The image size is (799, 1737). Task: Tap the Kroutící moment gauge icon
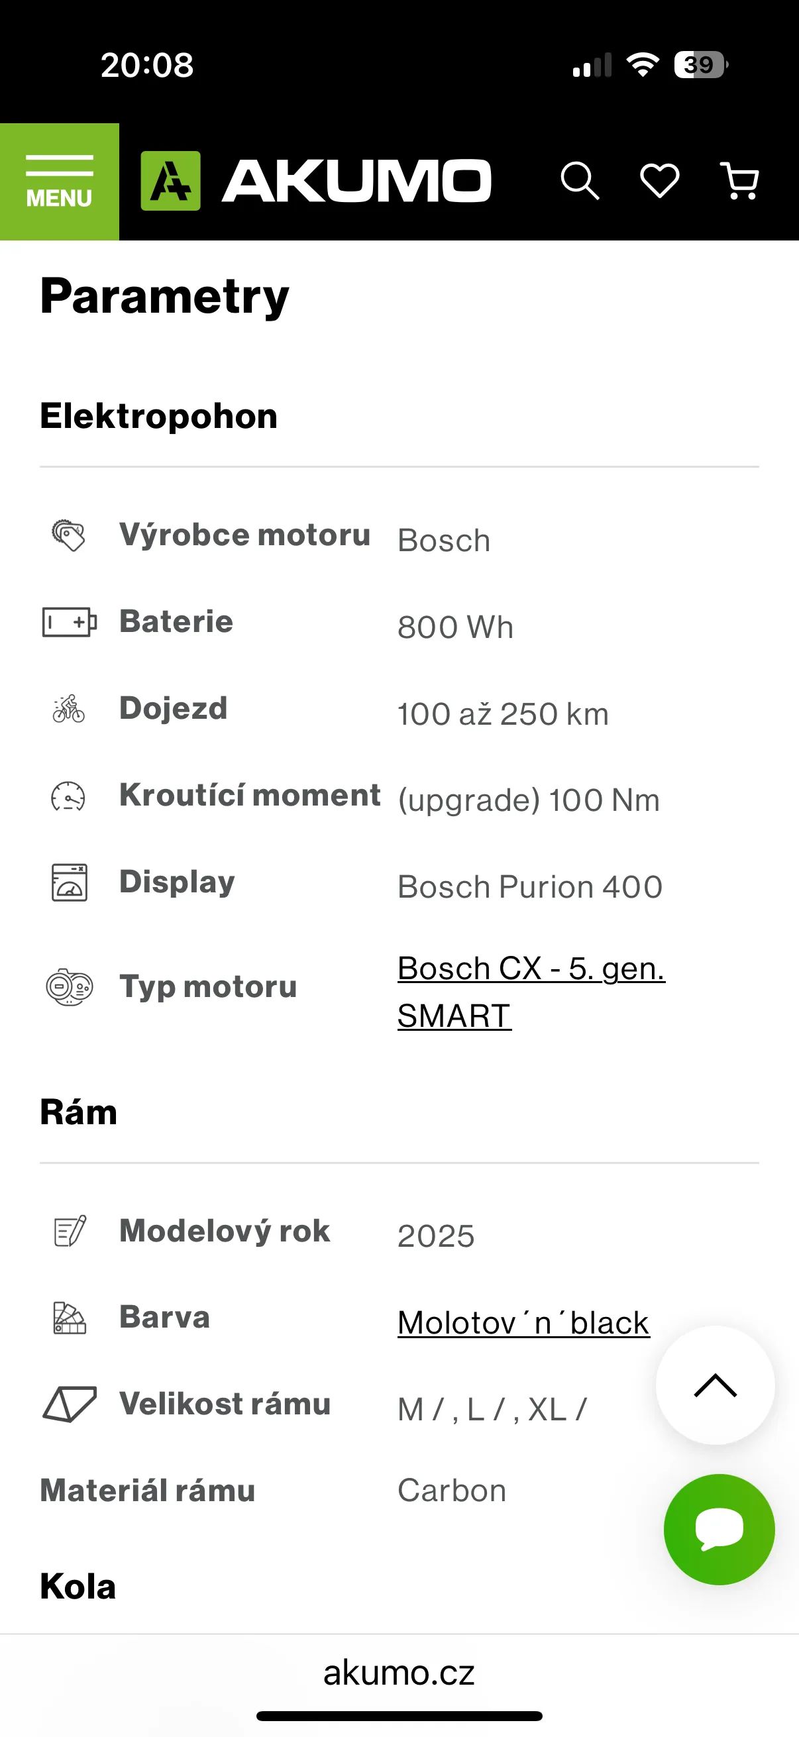click(69, 796)
